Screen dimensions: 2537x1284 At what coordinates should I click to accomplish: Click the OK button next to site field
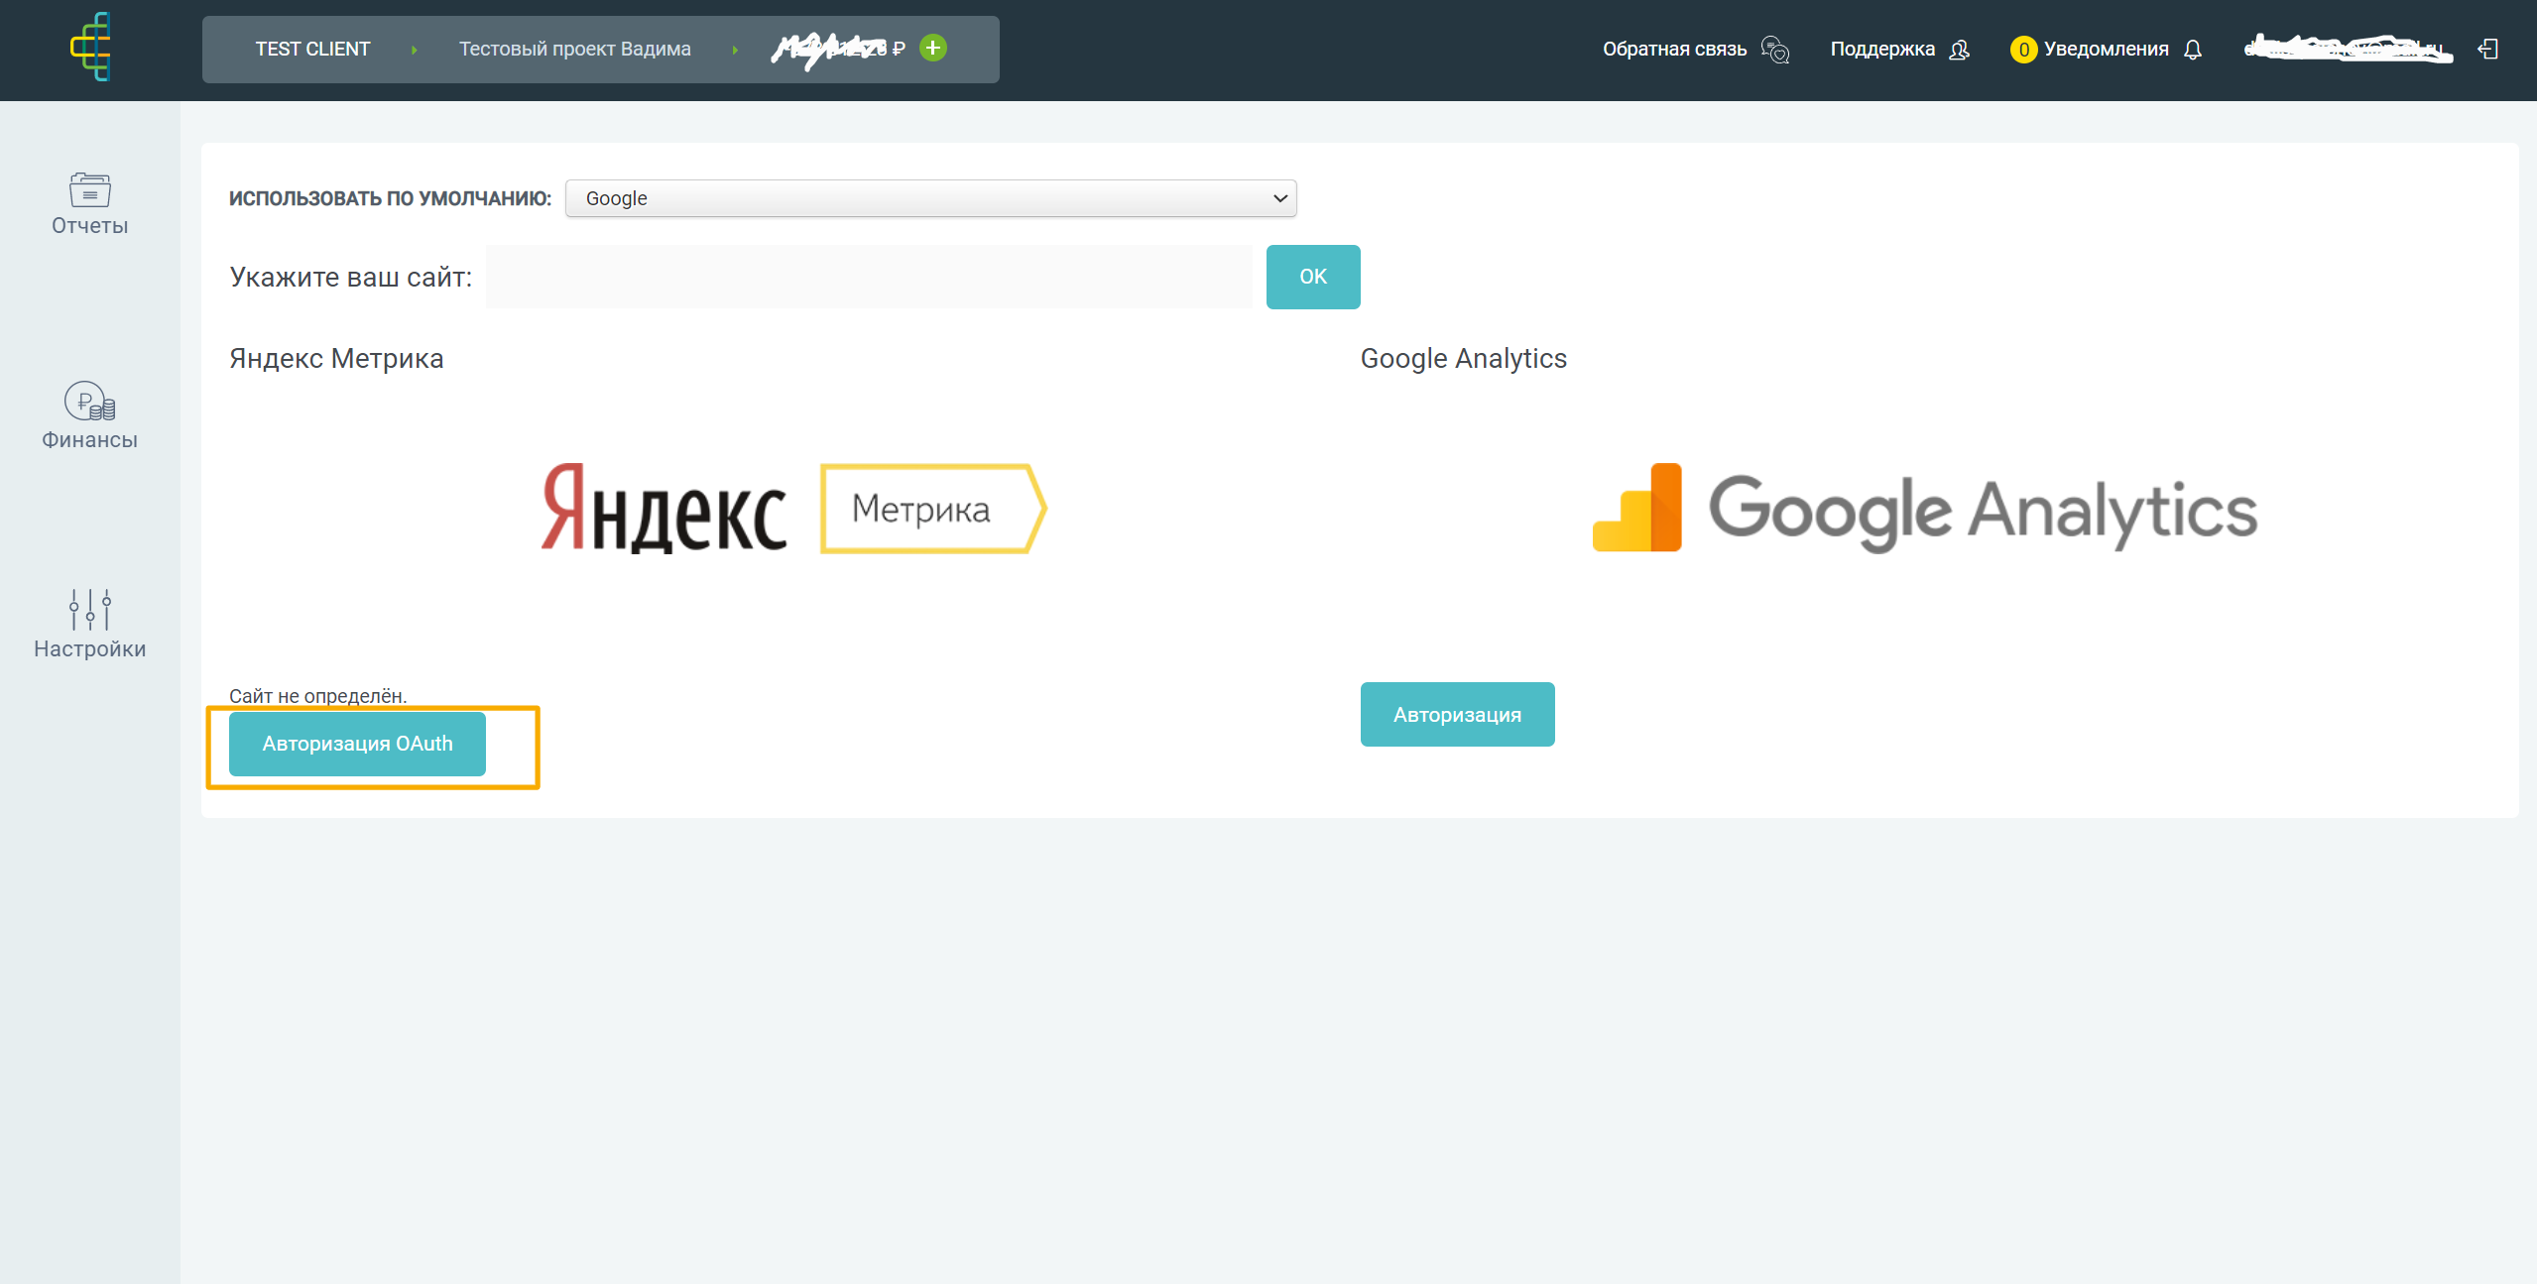point(1313,277)
